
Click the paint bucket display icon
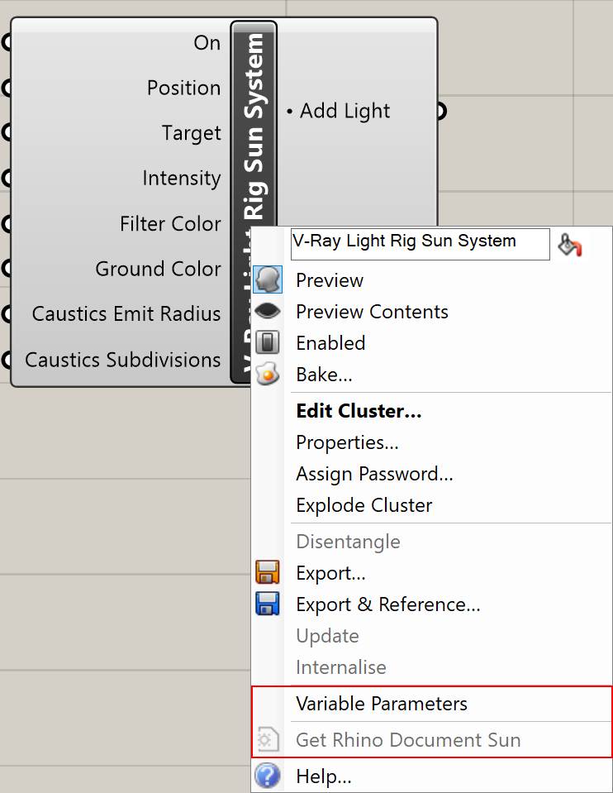(x=570, y=245)
